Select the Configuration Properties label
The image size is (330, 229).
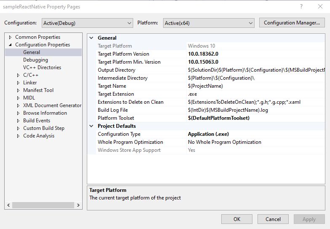coord(43,45)
